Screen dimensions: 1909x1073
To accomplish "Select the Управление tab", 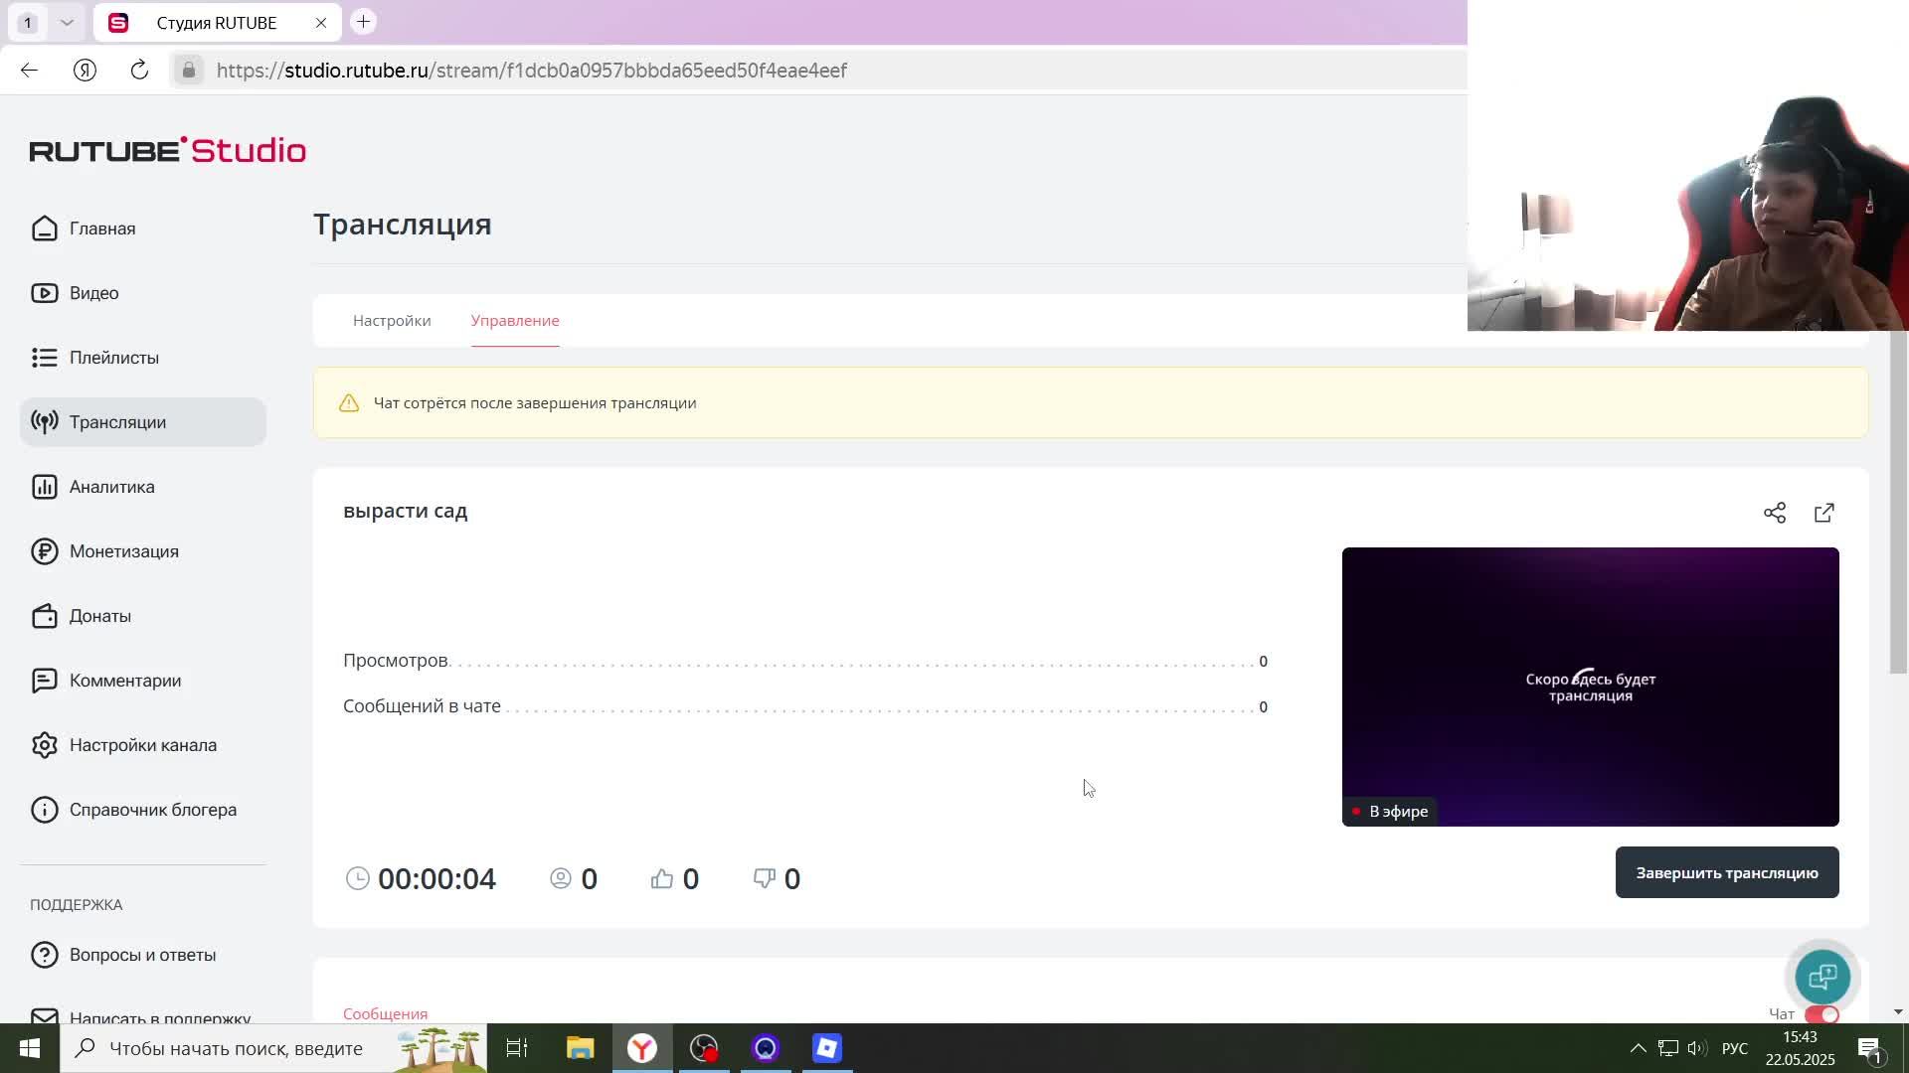I will (x=514, y=321).
